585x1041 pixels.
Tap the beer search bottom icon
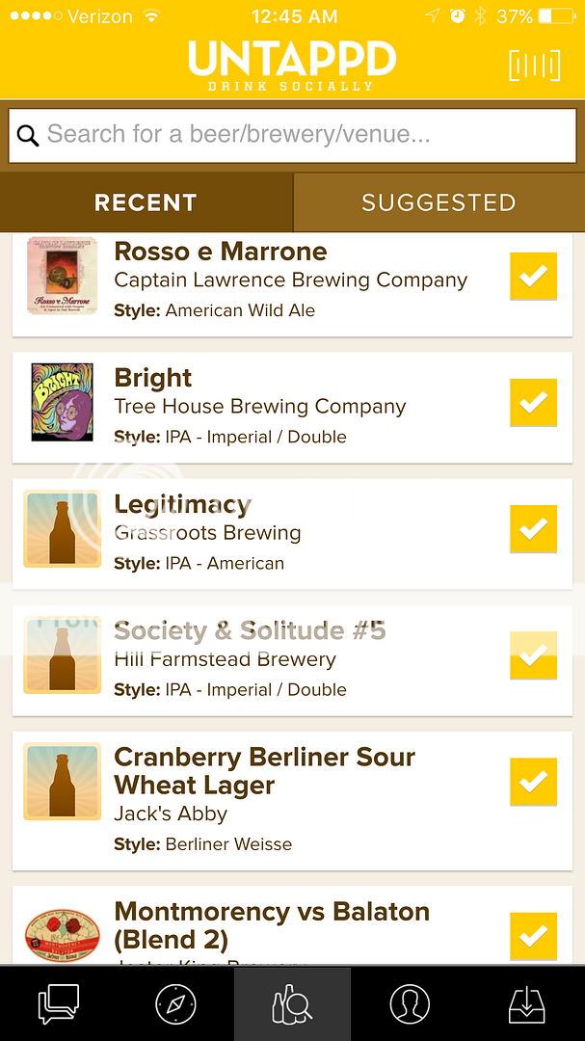pyautogui.click(x=292, y=1004)
